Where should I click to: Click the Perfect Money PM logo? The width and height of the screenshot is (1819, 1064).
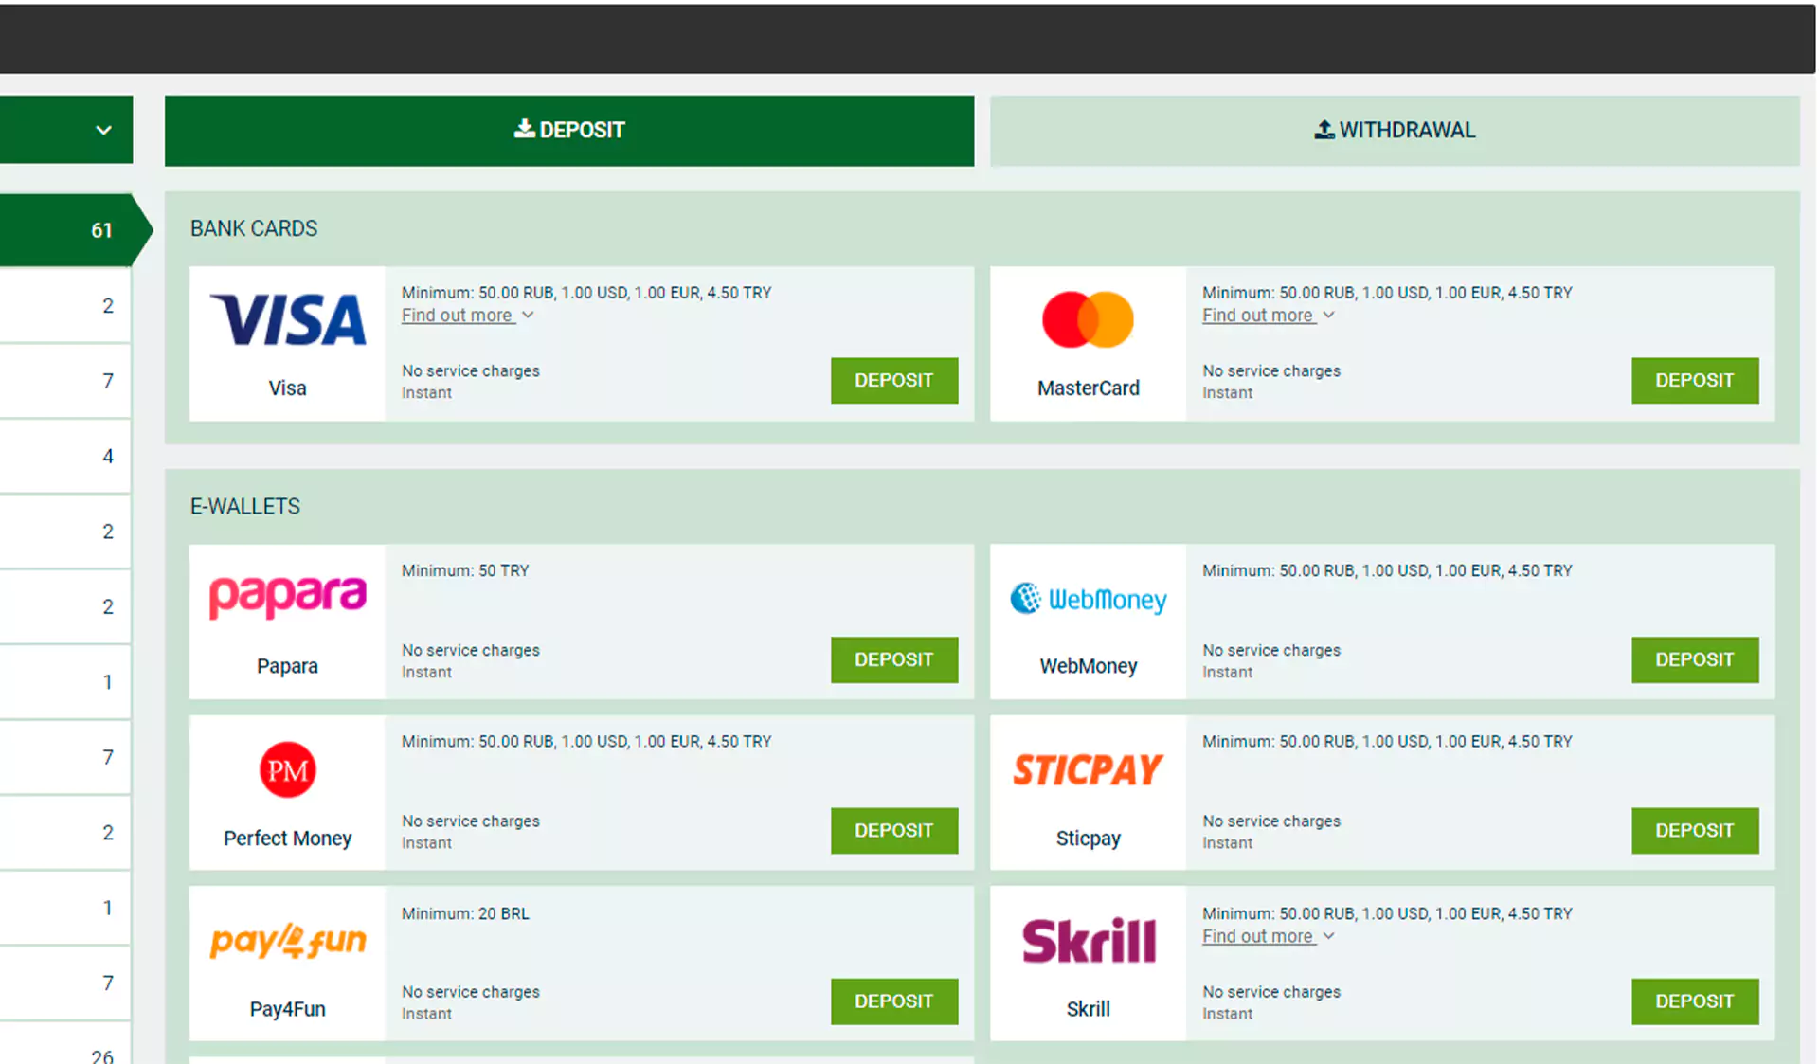tap(287, 769)
